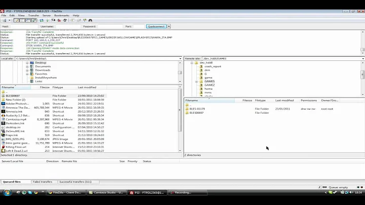365x205 pixels.
Task: Click the Quickconnect button
Action: click(x=156, y=26)
